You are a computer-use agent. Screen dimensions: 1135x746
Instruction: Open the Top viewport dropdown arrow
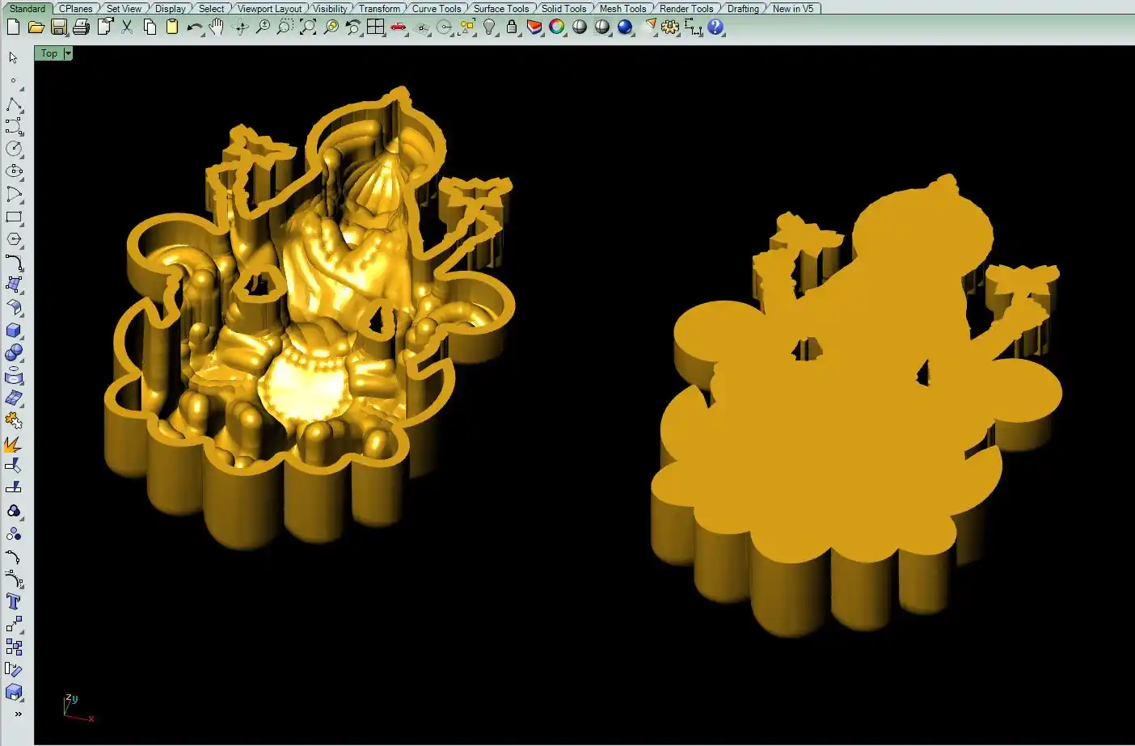(x=68, y=53)
